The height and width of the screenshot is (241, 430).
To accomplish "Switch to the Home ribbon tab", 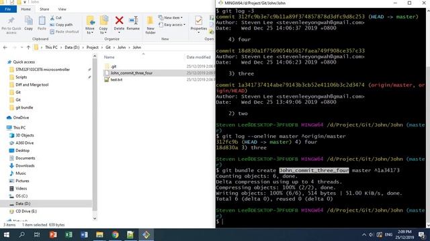I will point(26,9).
